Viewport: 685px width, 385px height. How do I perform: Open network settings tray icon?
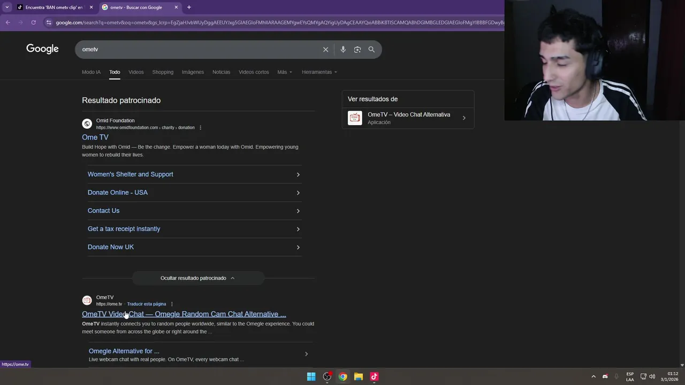point(643,376)
